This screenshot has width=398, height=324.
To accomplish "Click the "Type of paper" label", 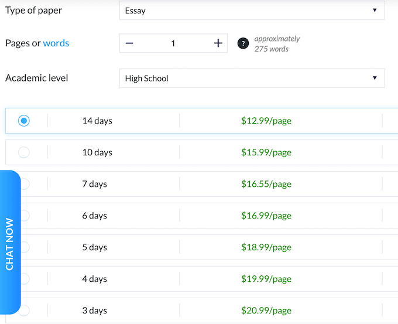I will tap(33, 11).
